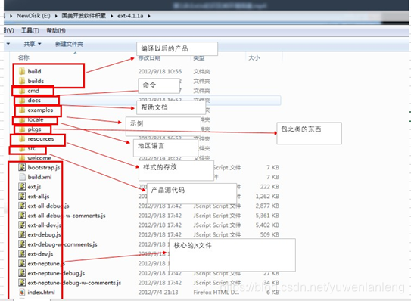Screen dimensions: 411x301
Task: Open the builds folder icon
Action: 22,81
